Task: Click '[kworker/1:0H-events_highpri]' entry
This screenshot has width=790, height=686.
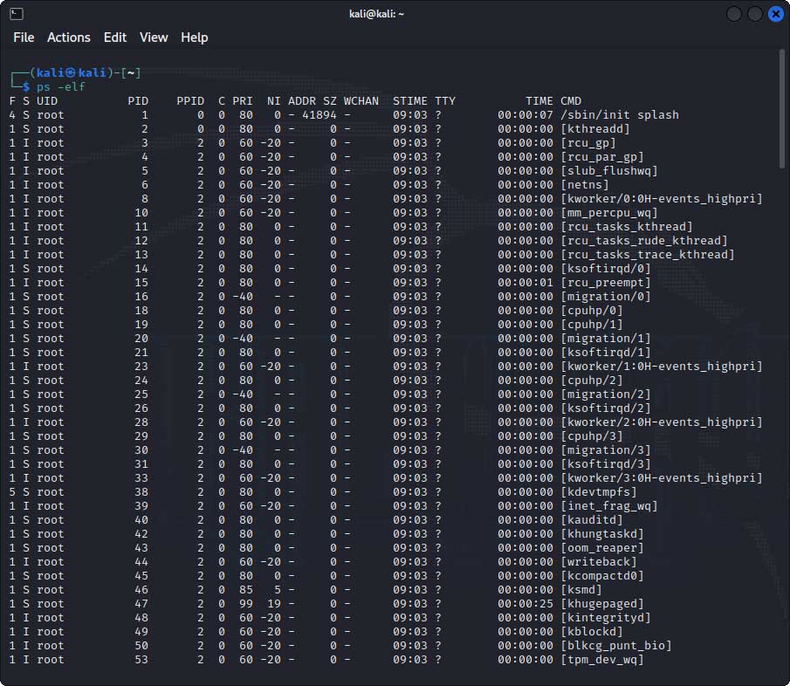Action: (662, 367)
